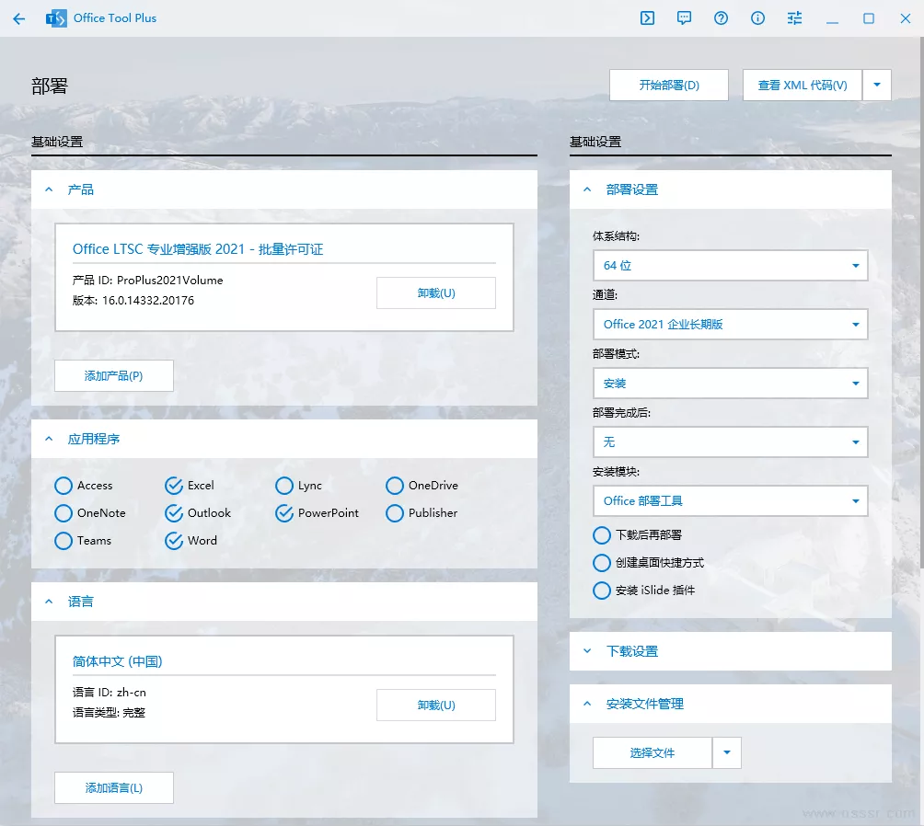This screenshot has width=924, height=826.
Task: Maximize the Office Tool Plus window
Action: 869,18
